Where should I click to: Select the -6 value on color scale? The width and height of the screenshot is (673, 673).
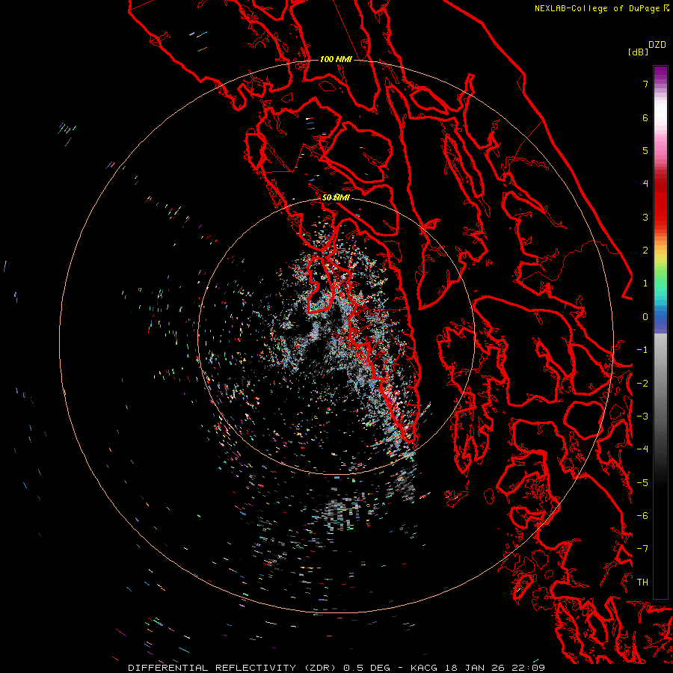(642, 516)
